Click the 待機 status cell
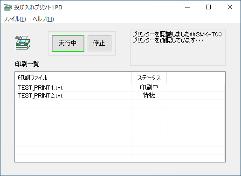 tap(149, 95)
